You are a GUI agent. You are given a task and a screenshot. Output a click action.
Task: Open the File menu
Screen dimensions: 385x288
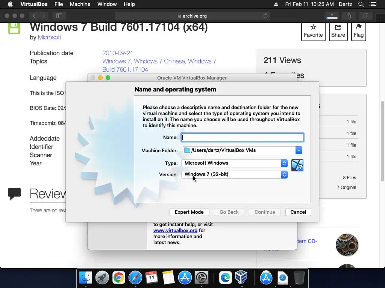click(x=59, y=4)
